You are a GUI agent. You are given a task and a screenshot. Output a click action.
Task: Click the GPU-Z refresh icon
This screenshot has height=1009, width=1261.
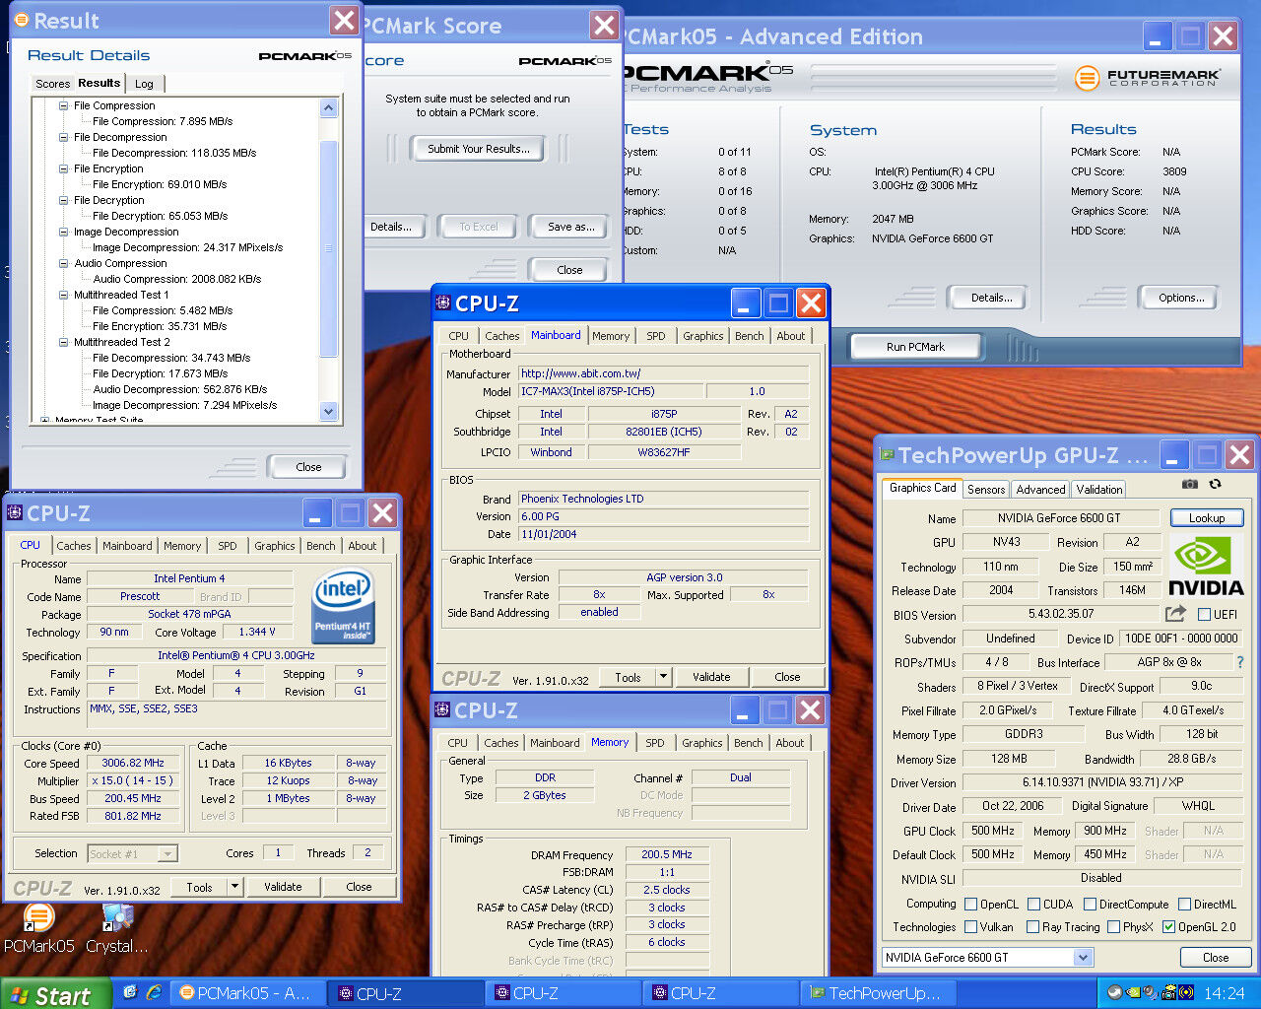point(1215,484)
